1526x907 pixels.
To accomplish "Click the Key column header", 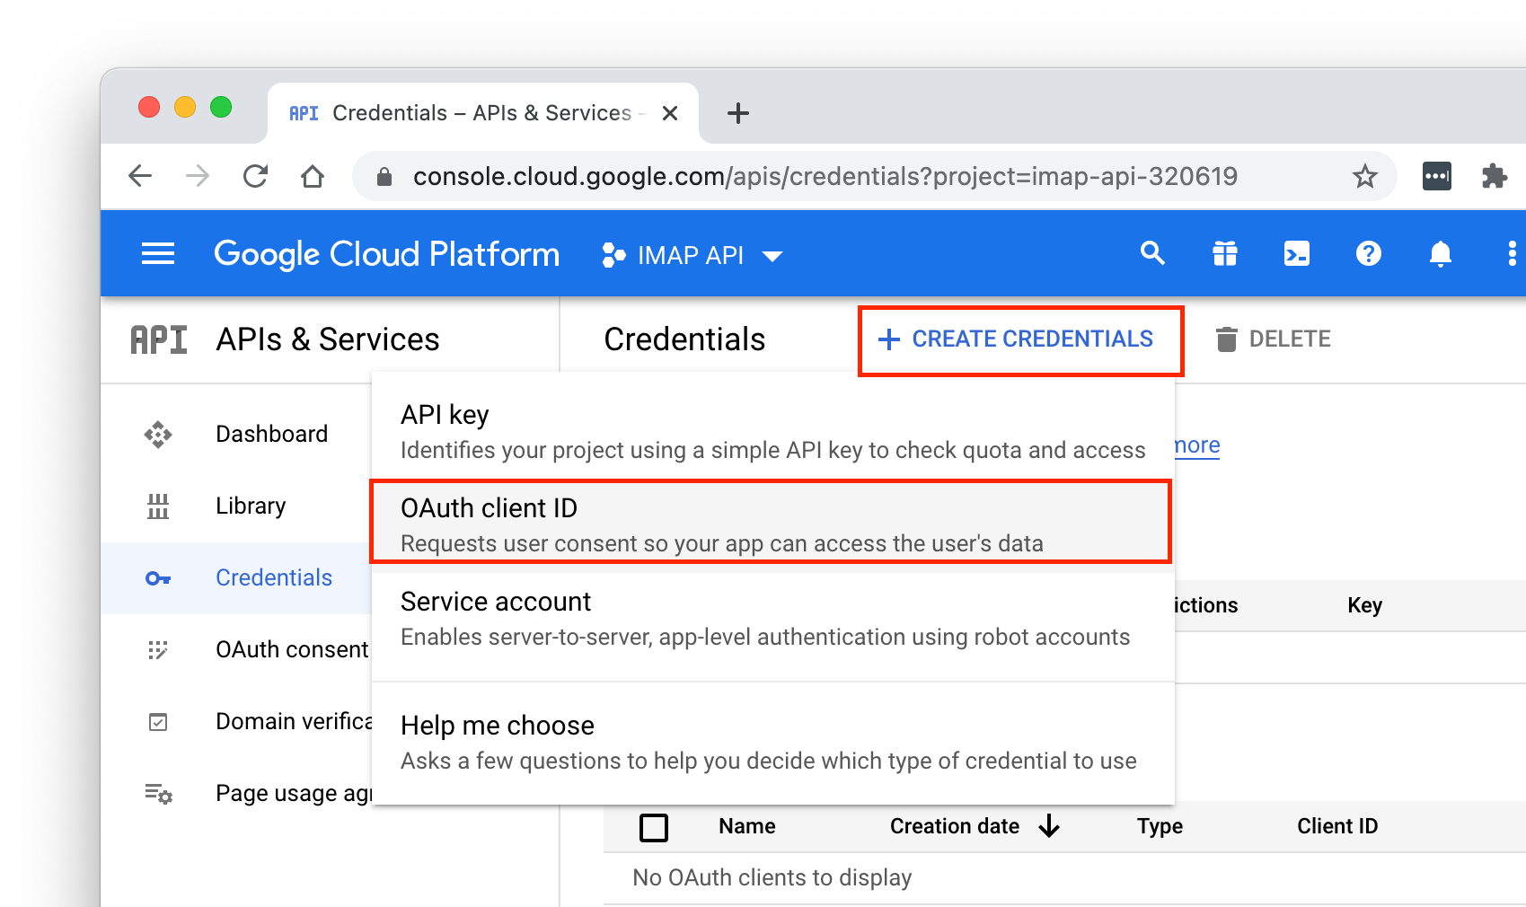I will click(x=1364, y=605).
